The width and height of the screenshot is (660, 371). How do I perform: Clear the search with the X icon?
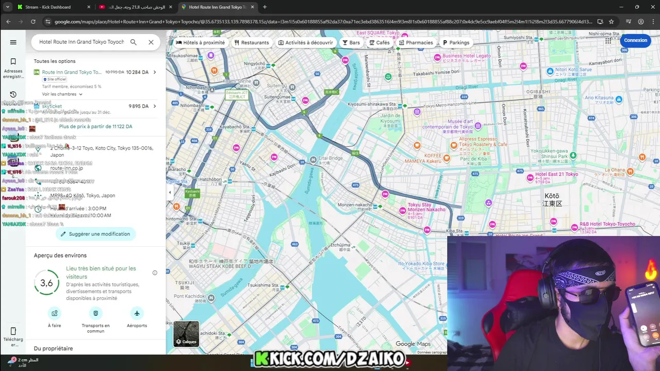pos(151,42)
